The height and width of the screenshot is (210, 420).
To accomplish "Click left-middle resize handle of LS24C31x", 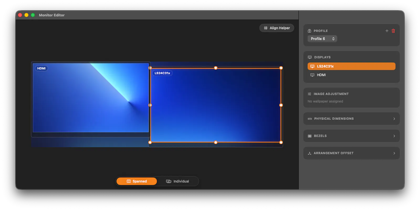I will point(150,105).
